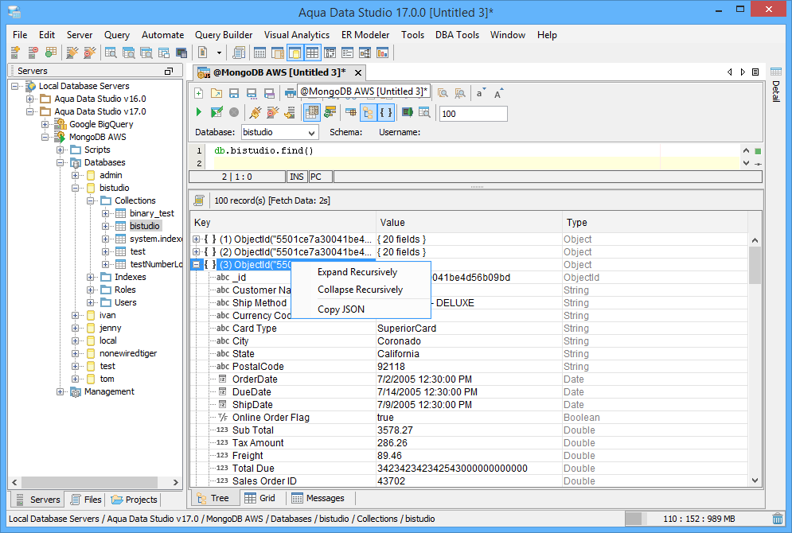The height and width of the screenshot is (533, 792).
Task: Expand the Google BigQuery server node
Action: point(45,124)
